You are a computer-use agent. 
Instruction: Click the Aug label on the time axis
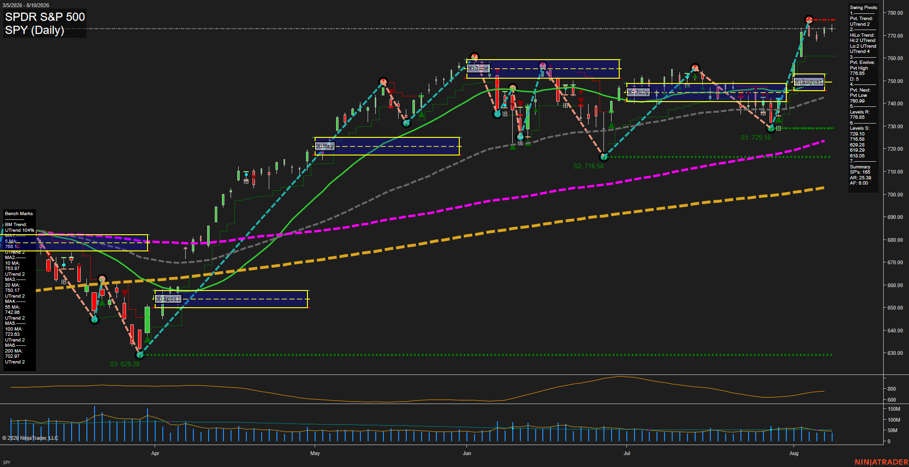[x=794, y=453]
